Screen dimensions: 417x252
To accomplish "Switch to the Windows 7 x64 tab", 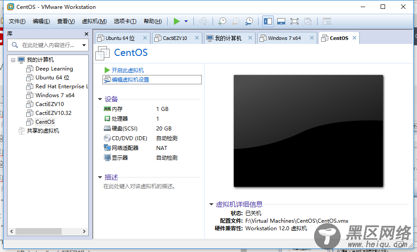I will click(284, 38).
